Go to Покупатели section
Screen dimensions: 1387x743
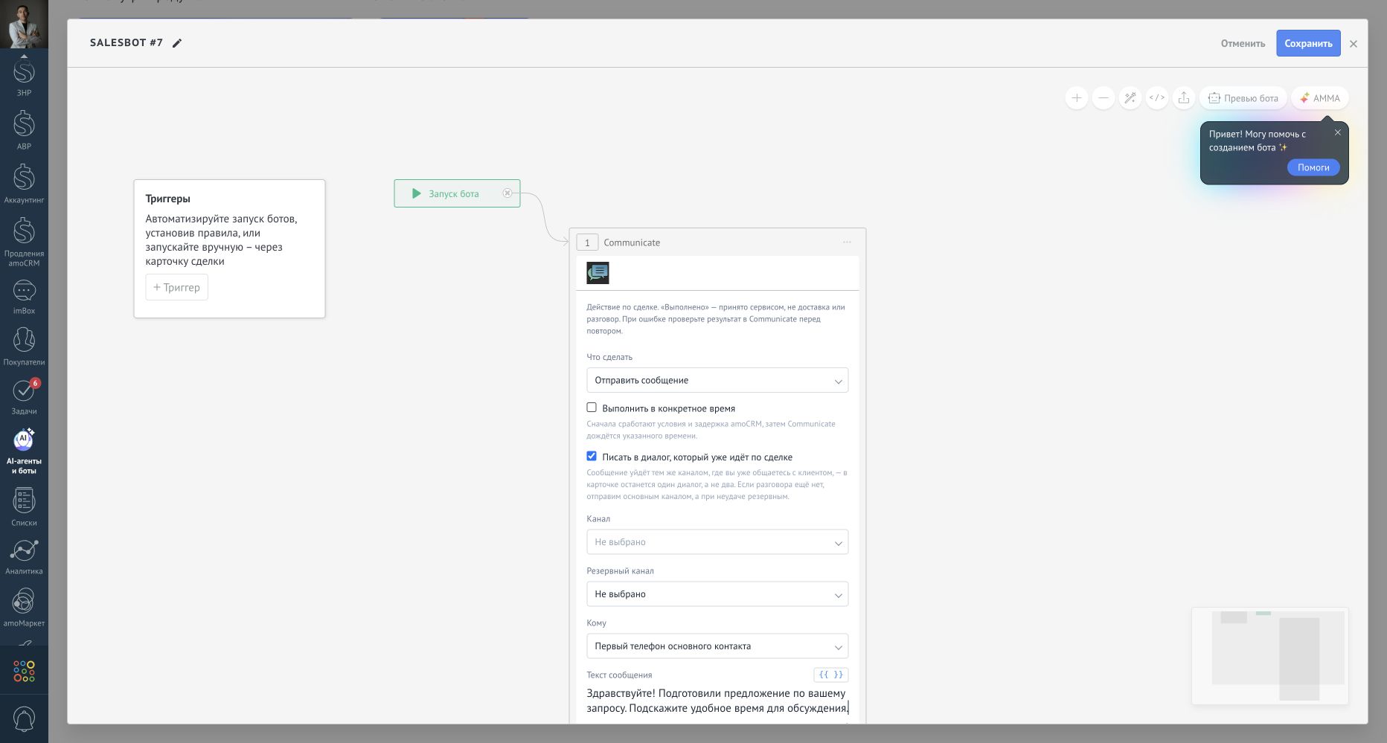click(24, 347)
